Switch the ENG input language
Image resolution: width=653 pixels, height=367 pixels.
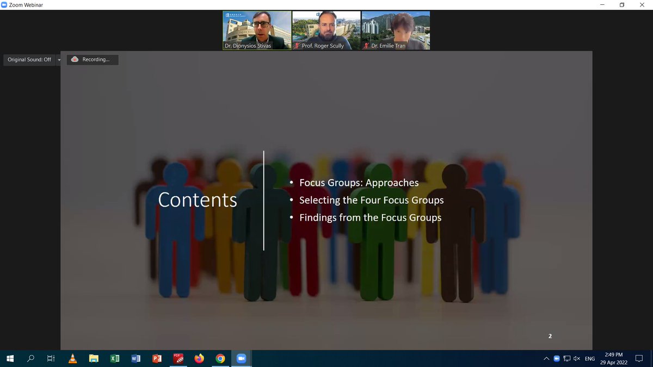pyautogui.click(x=590, y=359)
